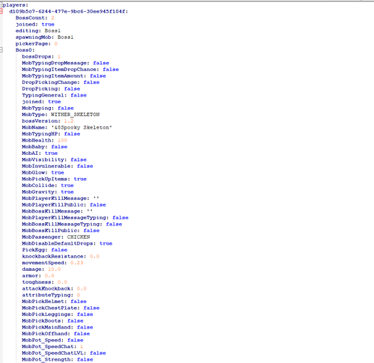The width and height of the screenshot is (374, 363).
Task: Click 'MobPickChestPlate: false'
Action: click(x=61, y=308)
